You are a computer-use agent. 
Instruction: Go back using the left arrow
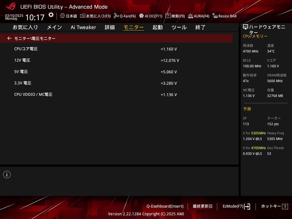click(9, 38)
